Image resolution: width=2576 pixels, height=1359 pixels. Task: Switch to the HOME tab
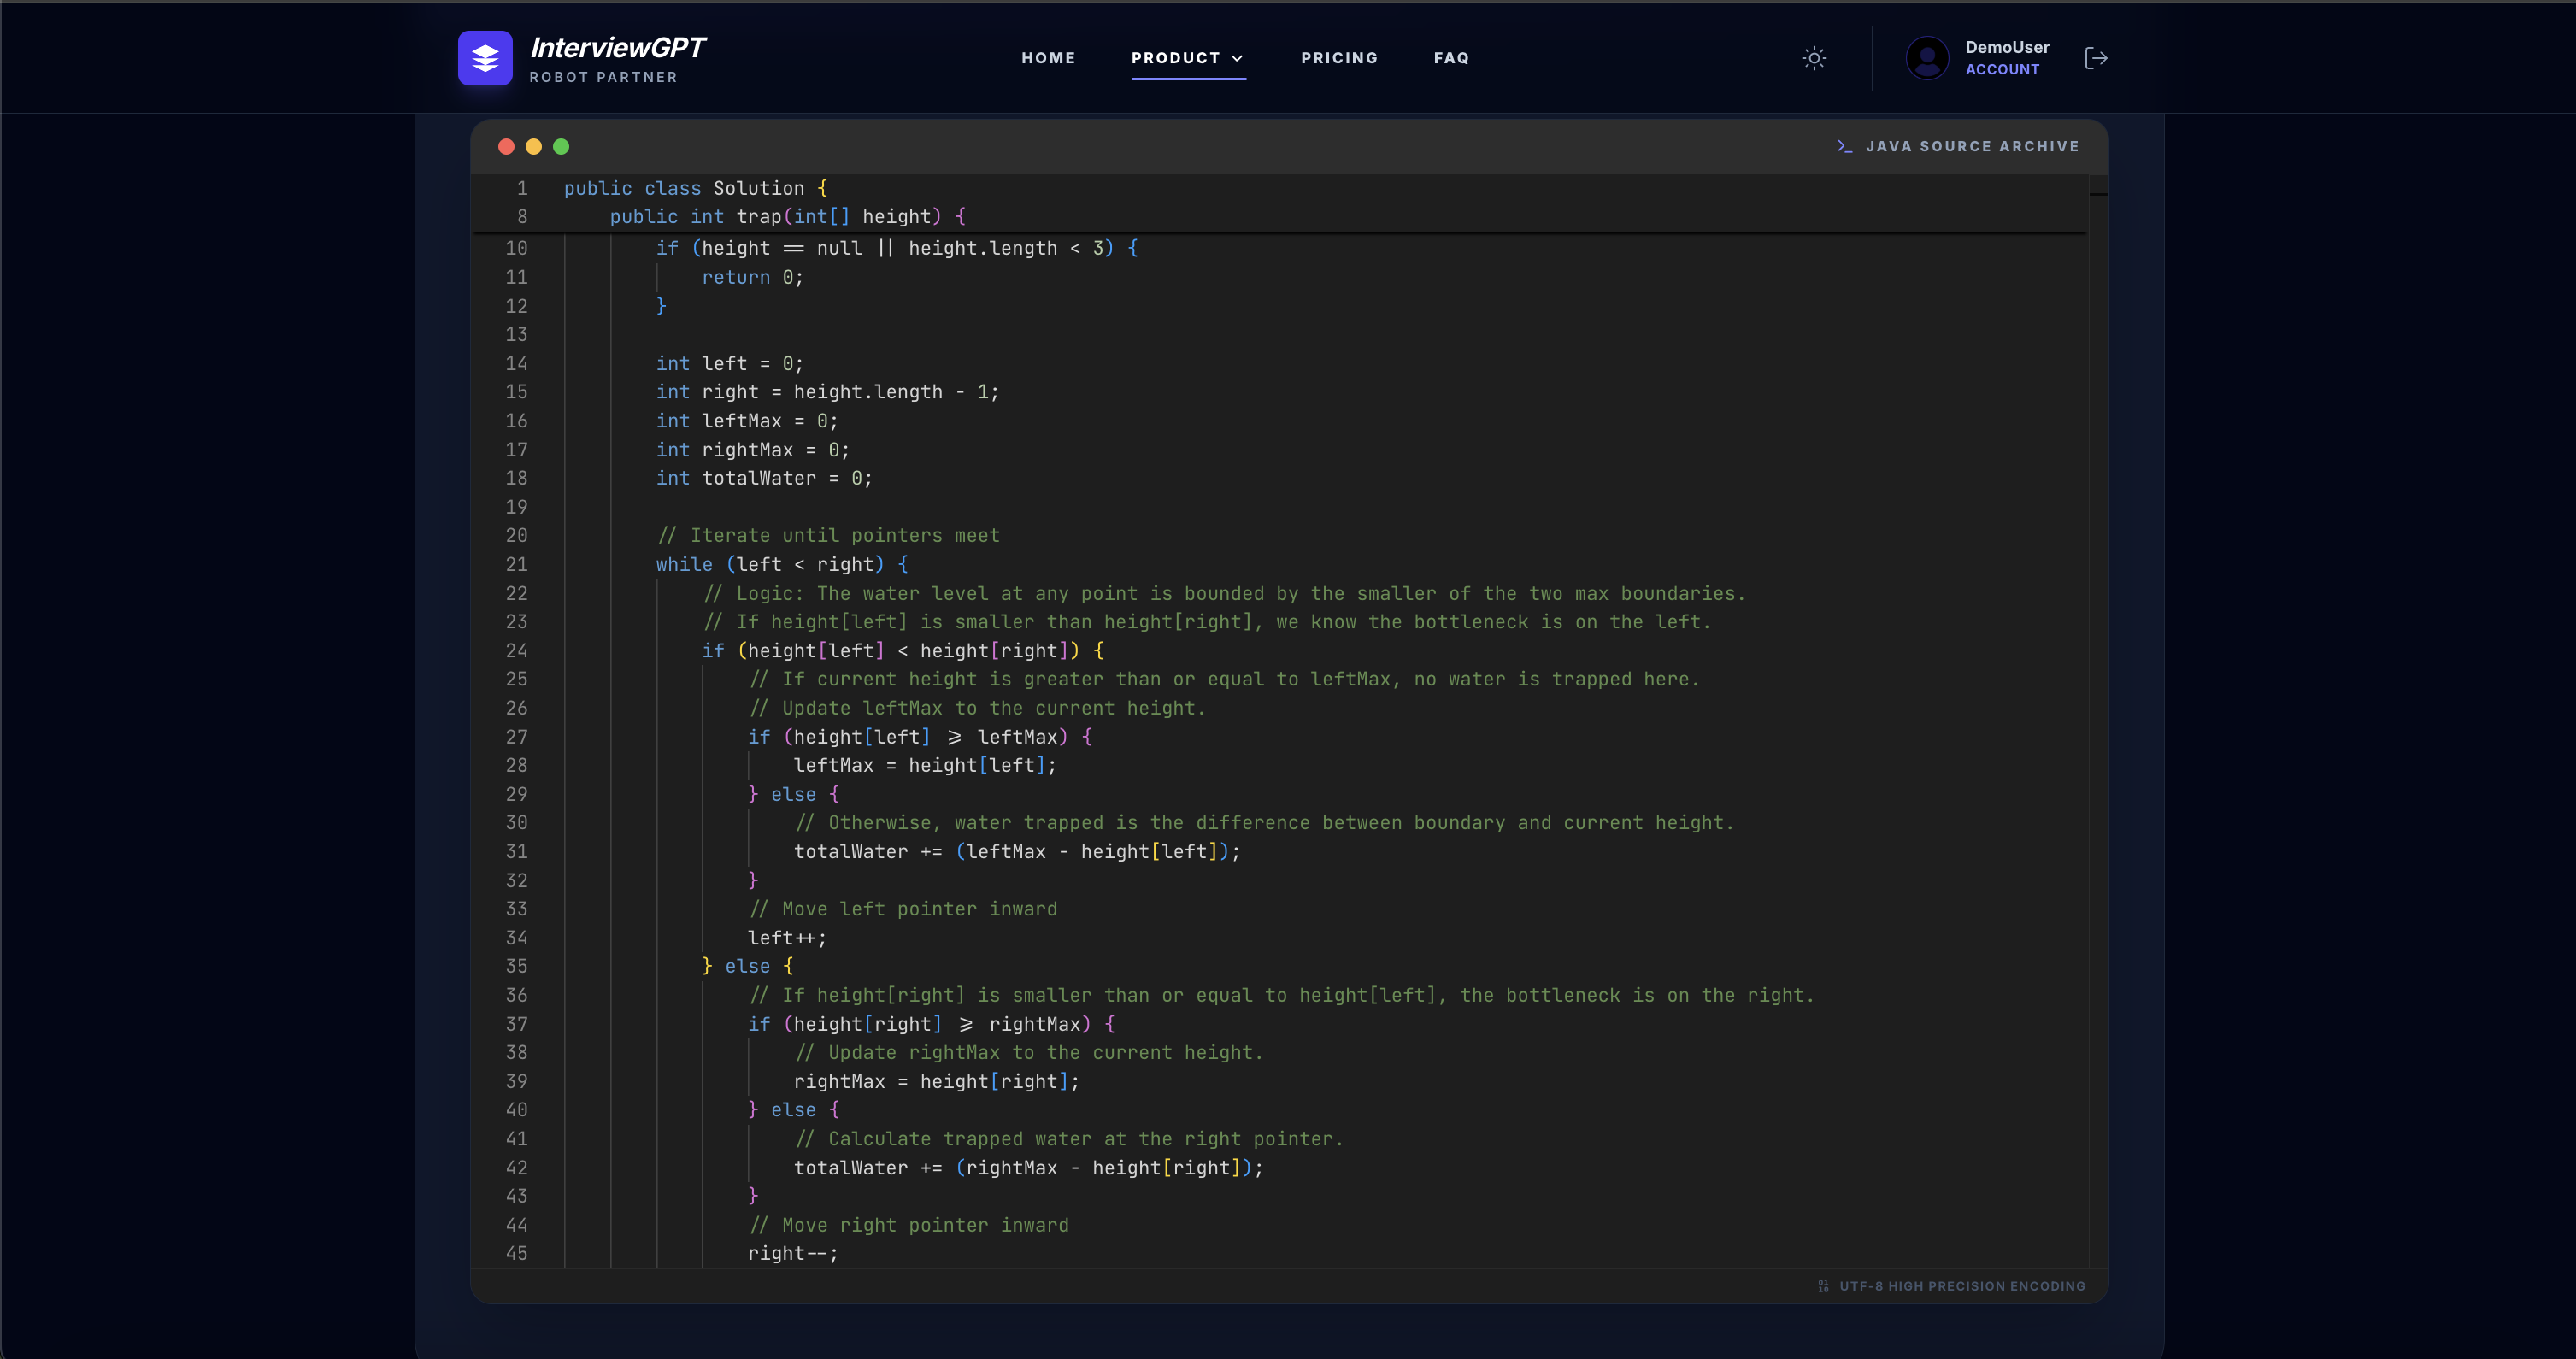point(1048,57)
